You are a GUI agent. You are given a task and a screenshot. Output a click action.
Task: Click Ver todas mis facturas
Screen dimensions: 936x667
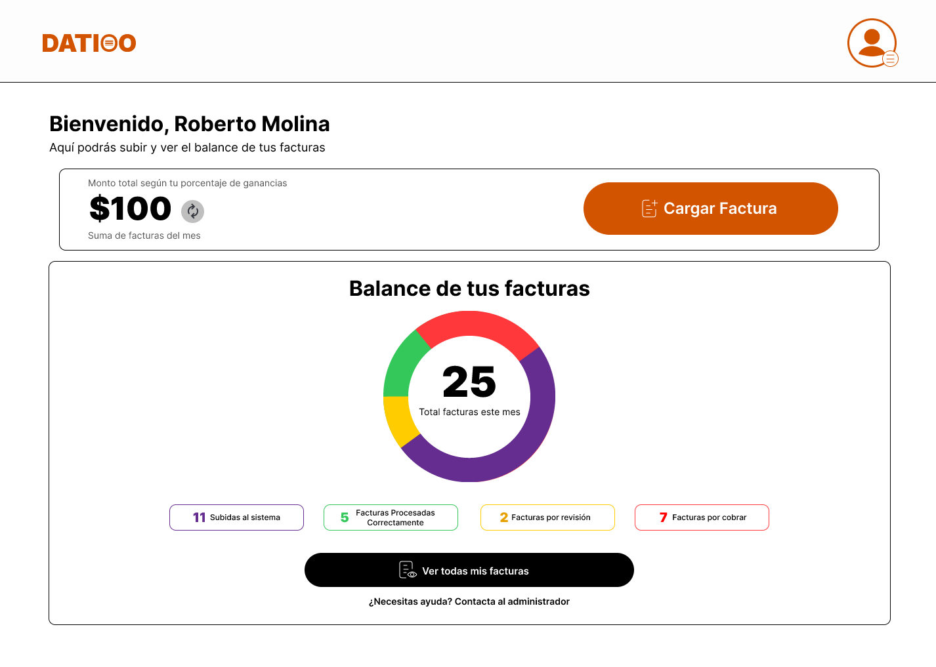point(469,570)
